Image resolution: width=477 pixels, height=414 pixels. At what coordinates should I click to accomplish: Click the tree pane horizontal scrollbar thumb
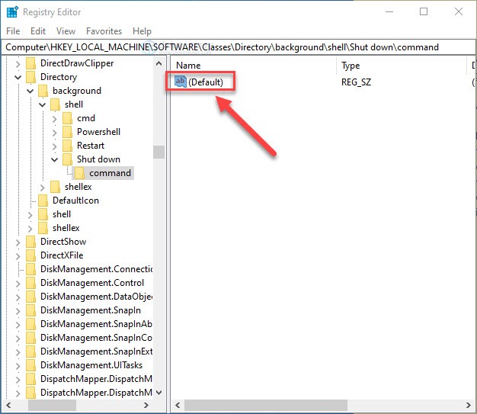click(52, 405)
